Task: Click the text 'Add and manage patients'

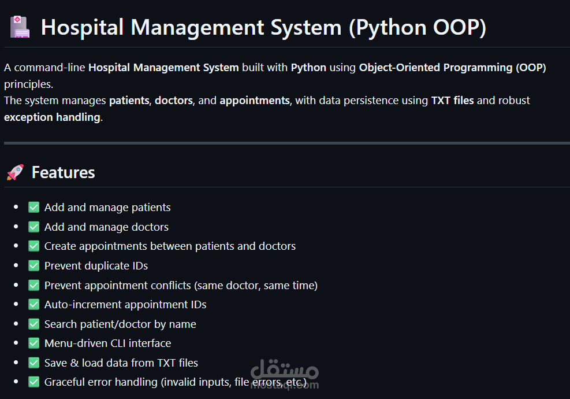Action: (x=107, y=208)
